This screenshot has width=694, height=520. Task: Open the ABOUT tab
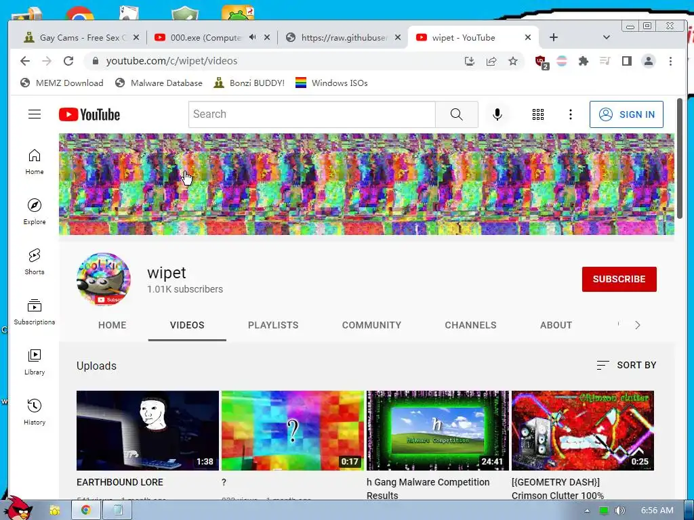pos(556,326)
